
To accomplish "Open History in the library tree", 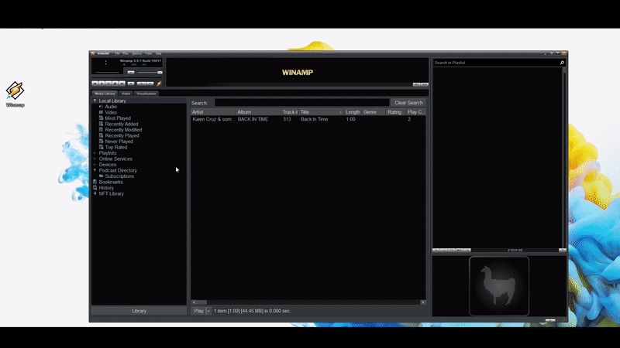I will point(106,188).
